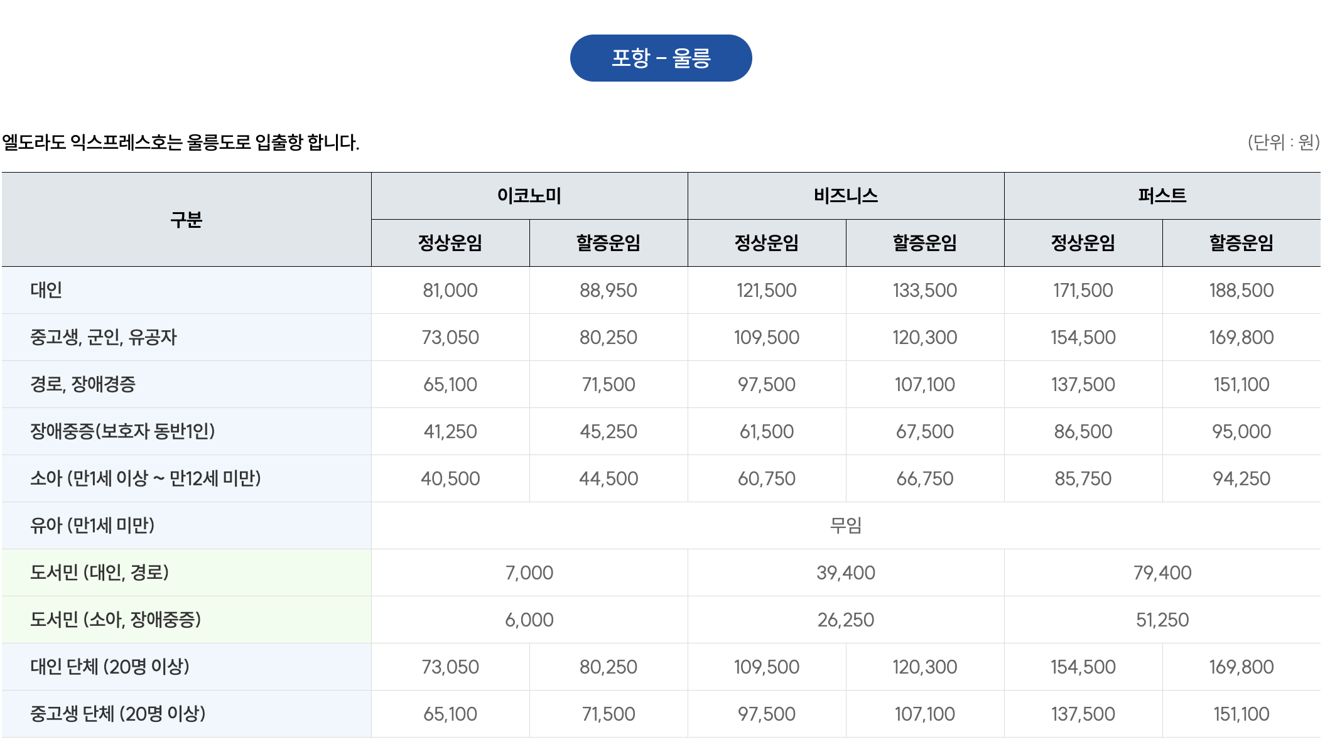
Task: Click the 188,500 퍼스트 할증운임 fare for 대인
Action: coord(1242,290)
